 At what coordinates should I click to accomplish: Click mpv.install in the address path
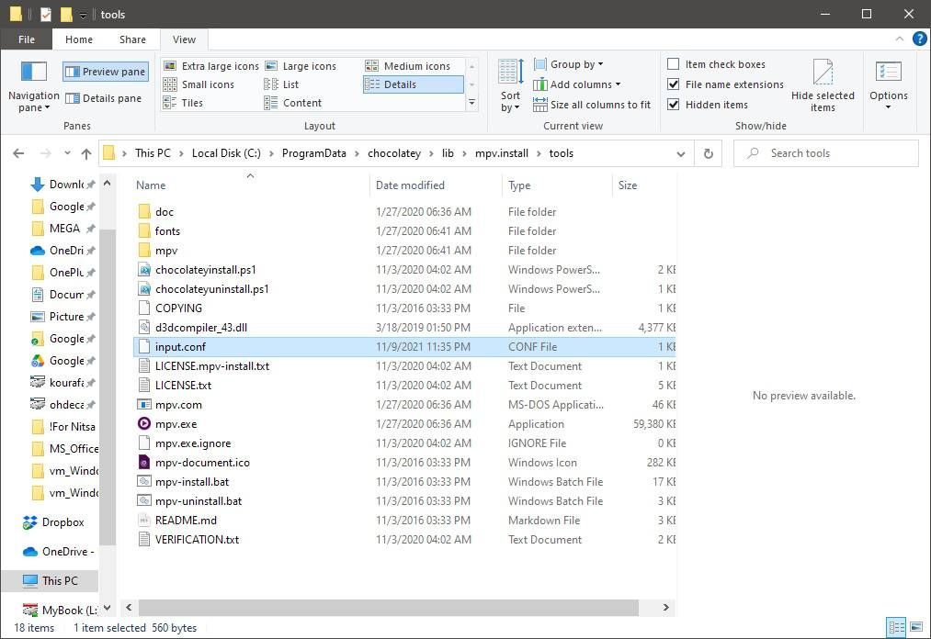(x=502, y=153)
